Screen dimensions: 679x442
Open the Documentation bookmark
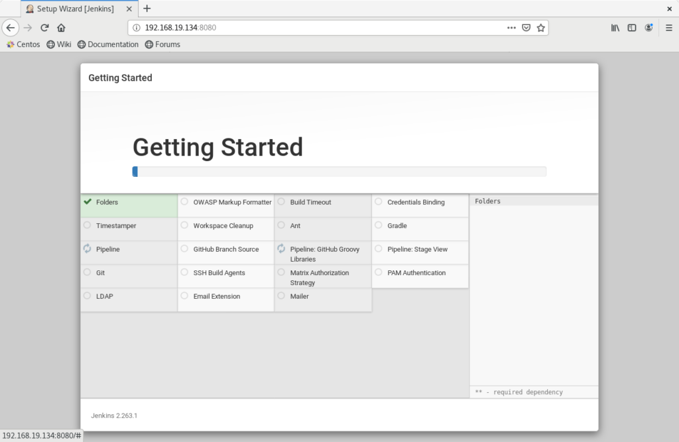[x=108, y=44]
